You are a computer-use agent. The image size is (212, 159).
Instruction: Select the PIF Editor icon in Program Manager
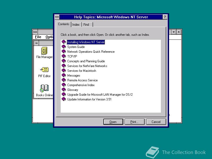click(44, 70)
